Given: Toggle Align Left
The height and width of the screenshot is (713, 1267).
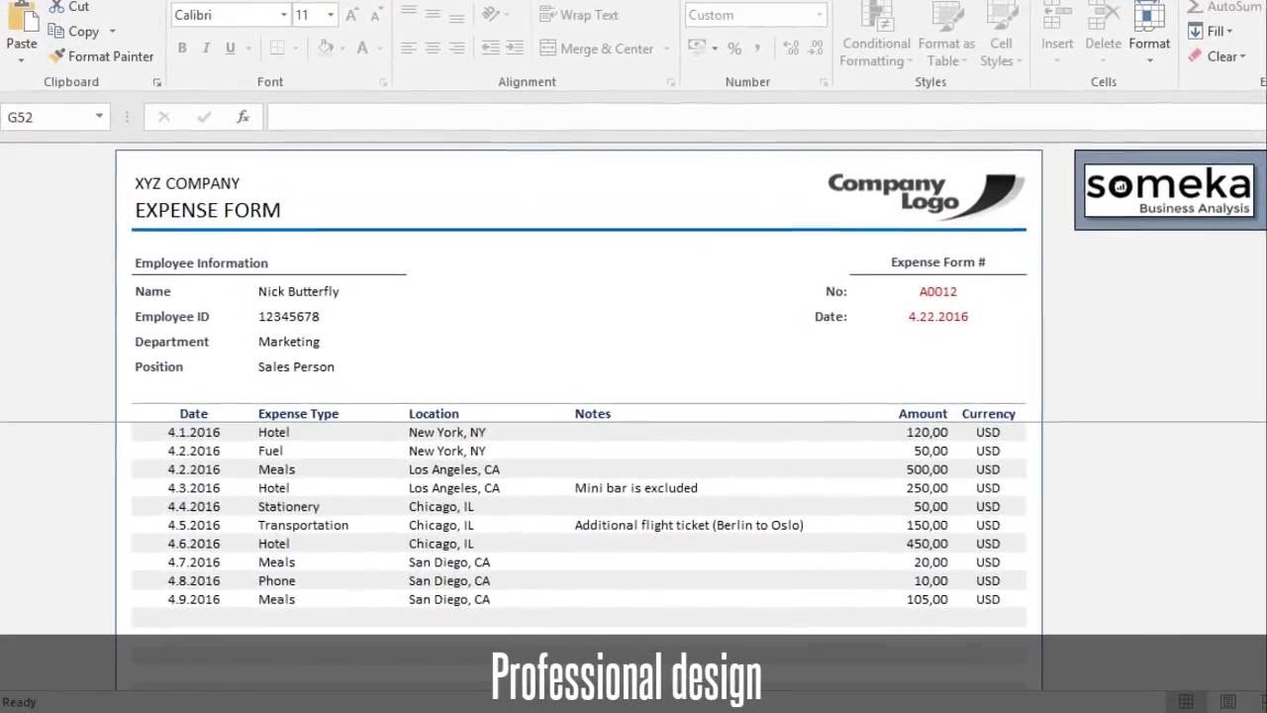Looking at the screenshot, I should pos(408,48).
